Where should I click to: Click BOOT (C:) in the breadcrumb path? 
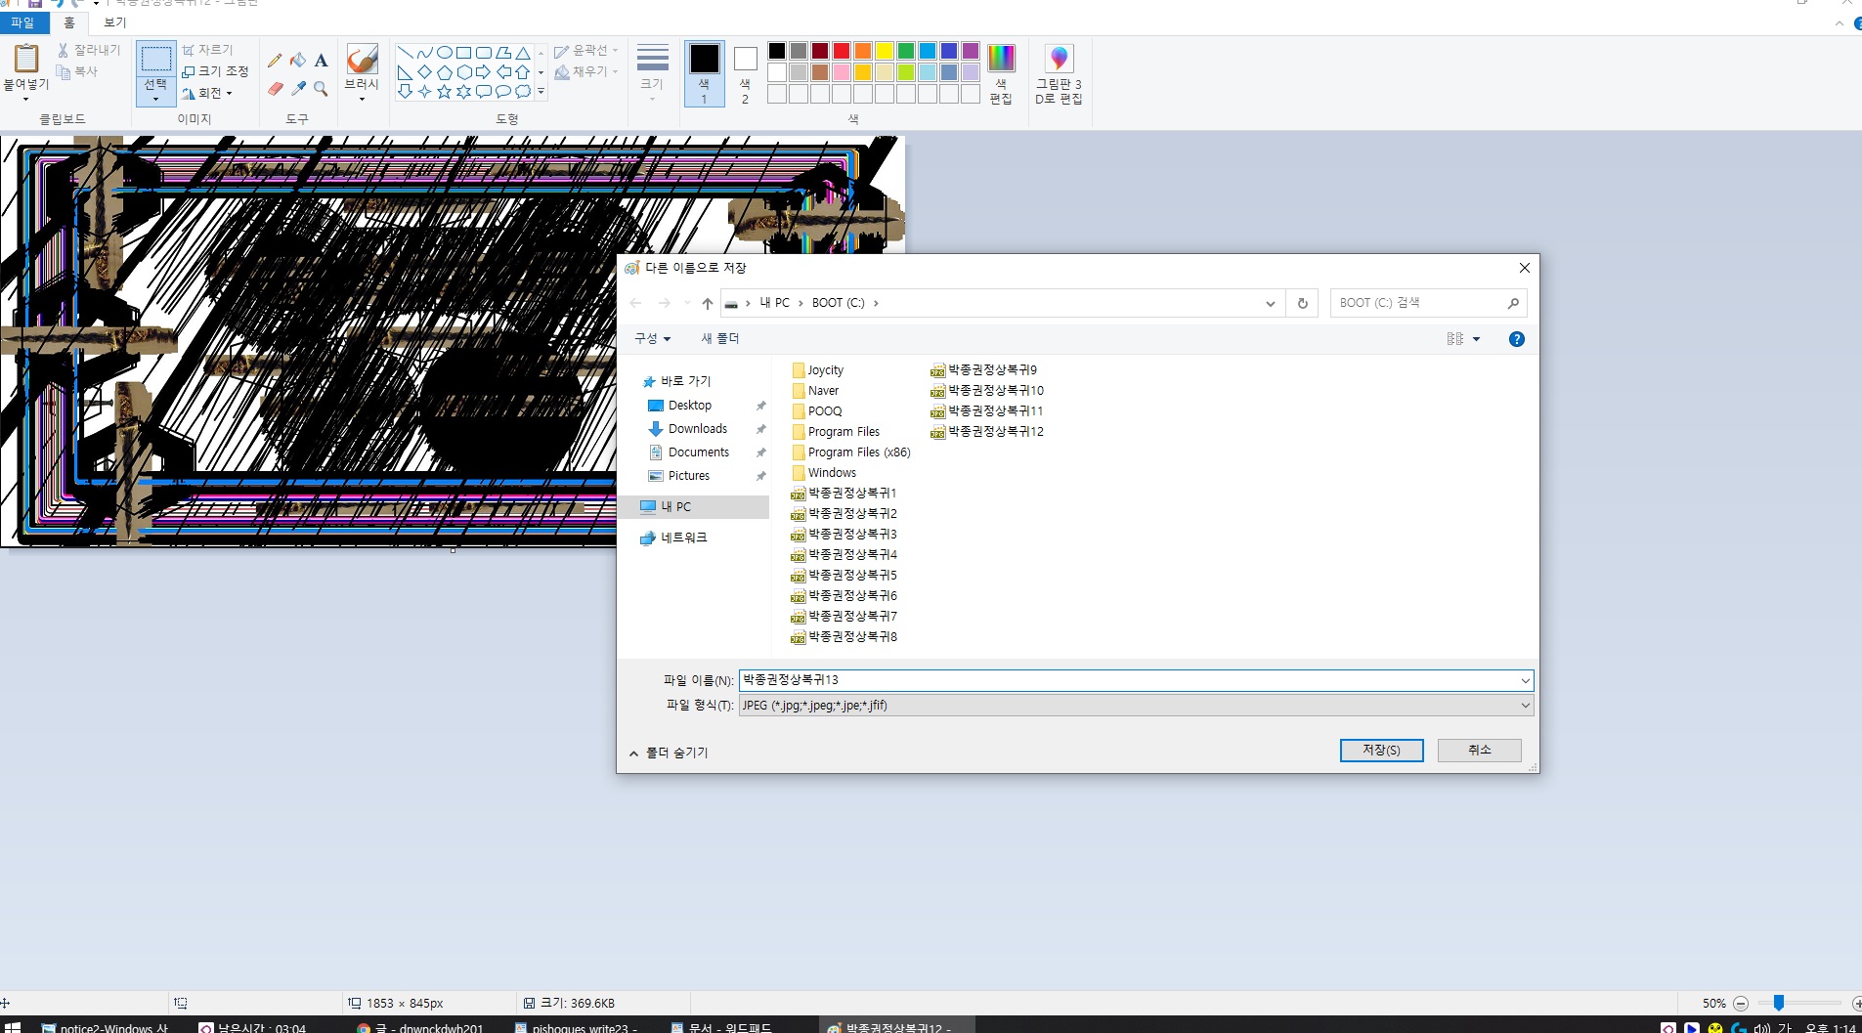(838, 303)
